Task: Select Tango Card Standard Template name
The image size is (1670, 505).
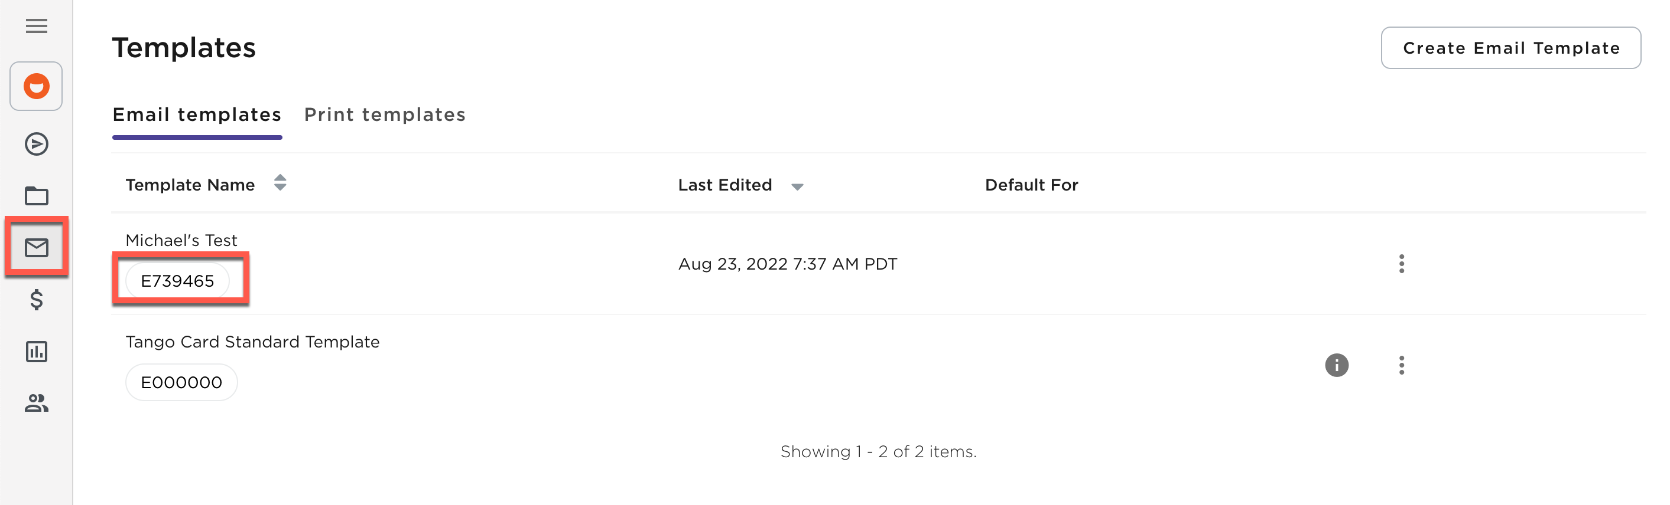Action: tap(252, 342)
